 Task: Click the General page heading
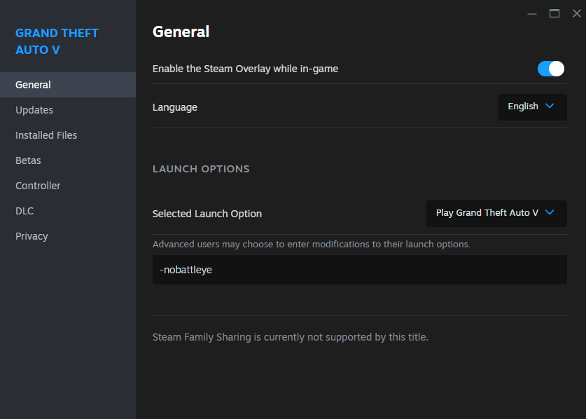pos(181,32)
